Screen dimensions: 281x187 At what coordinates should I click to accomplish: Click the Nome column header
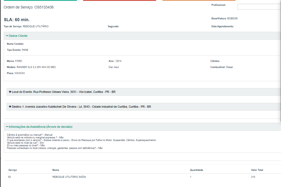point(56,170)
